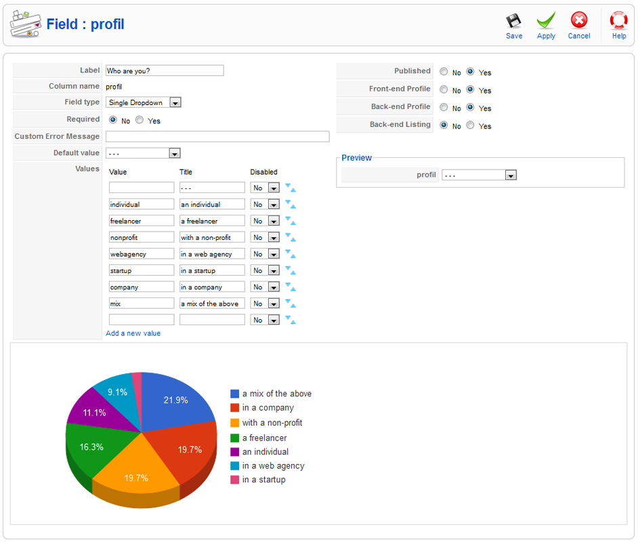Set Required to Yes
638x542 pixels.
[140, 121]
